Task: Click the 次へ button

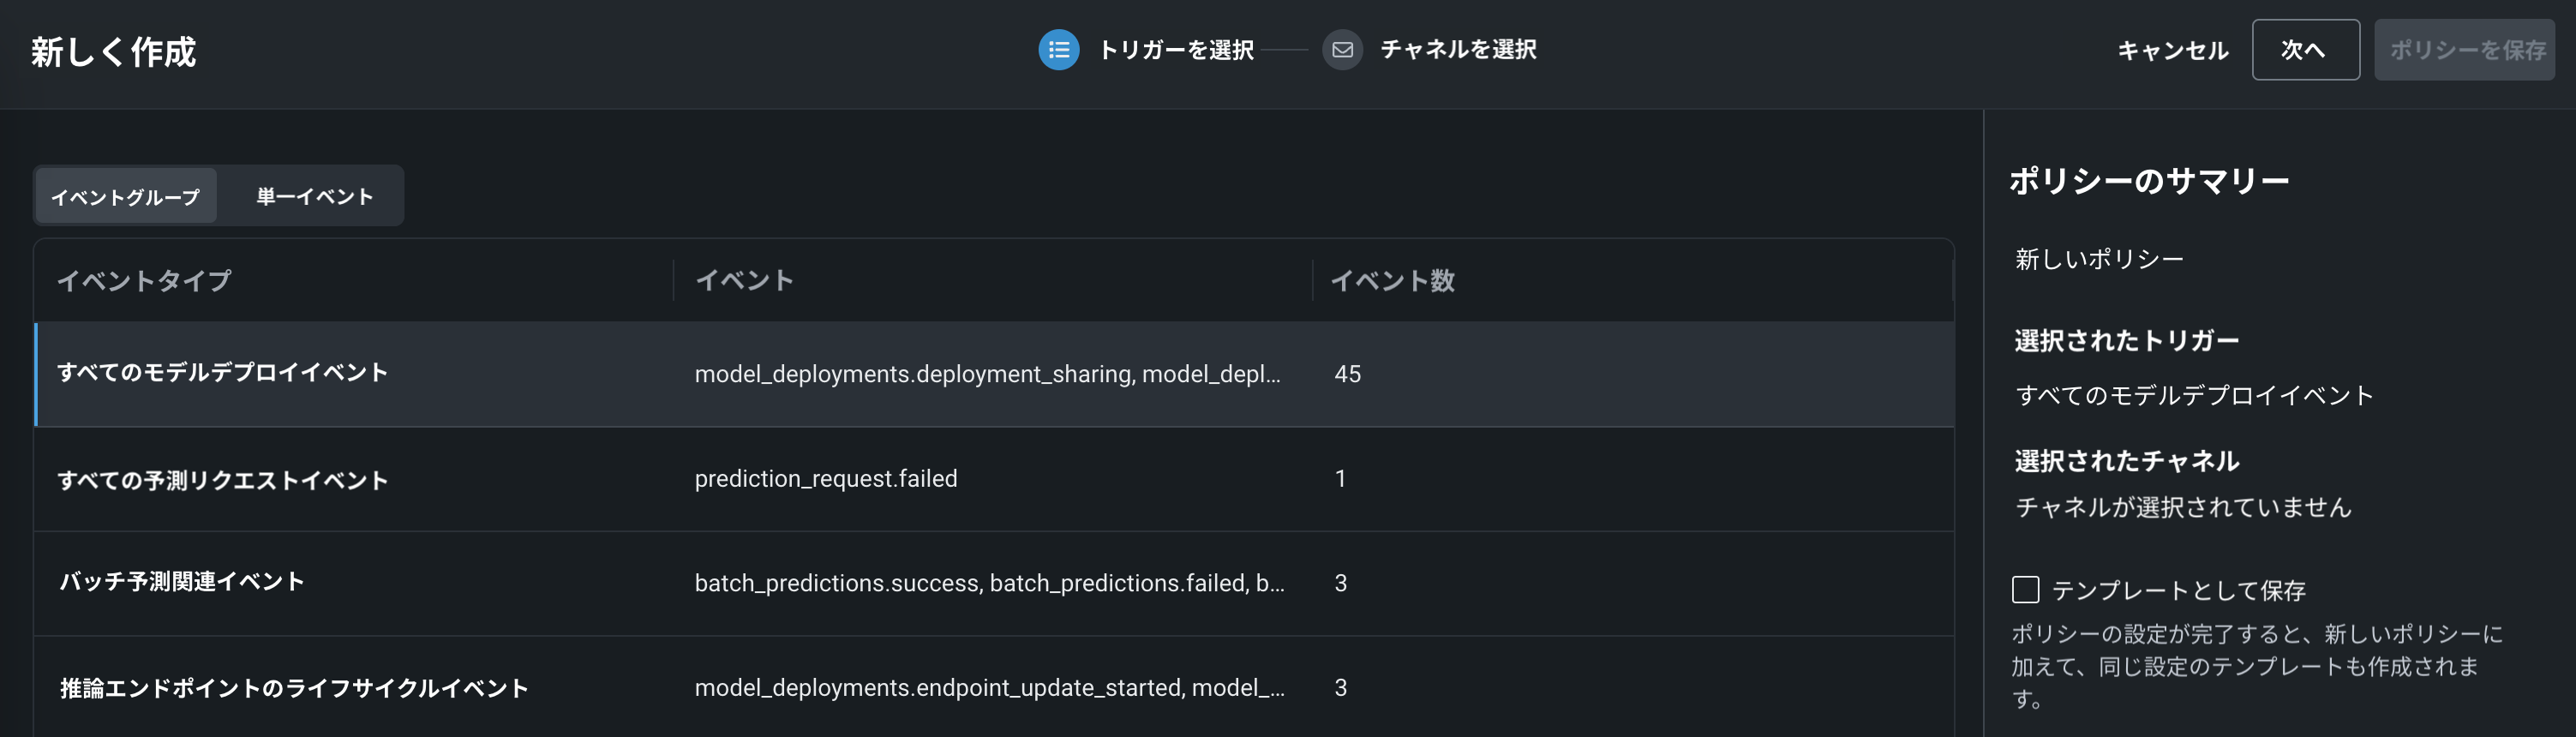Action: [2304, 50]
